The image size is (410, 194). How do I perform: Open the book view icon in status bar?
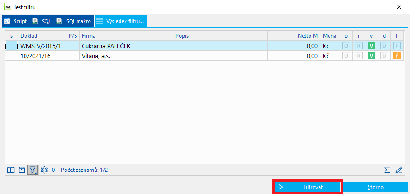pyautogui.click(x=10, y=170)
